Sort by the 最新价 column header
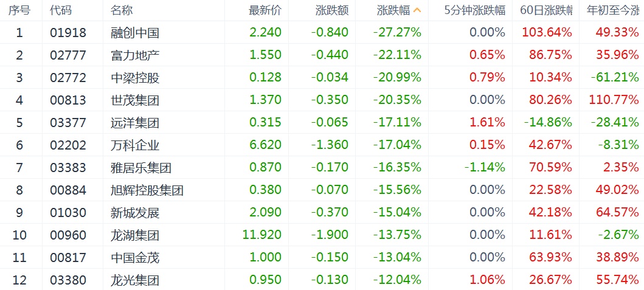Screen dimensions: 644x290 pos(265,10)
